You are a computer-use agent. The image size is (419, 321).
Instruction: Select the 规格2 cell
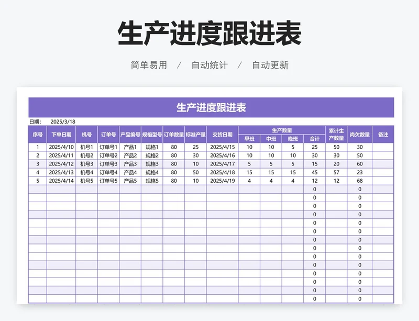(152, 156)
